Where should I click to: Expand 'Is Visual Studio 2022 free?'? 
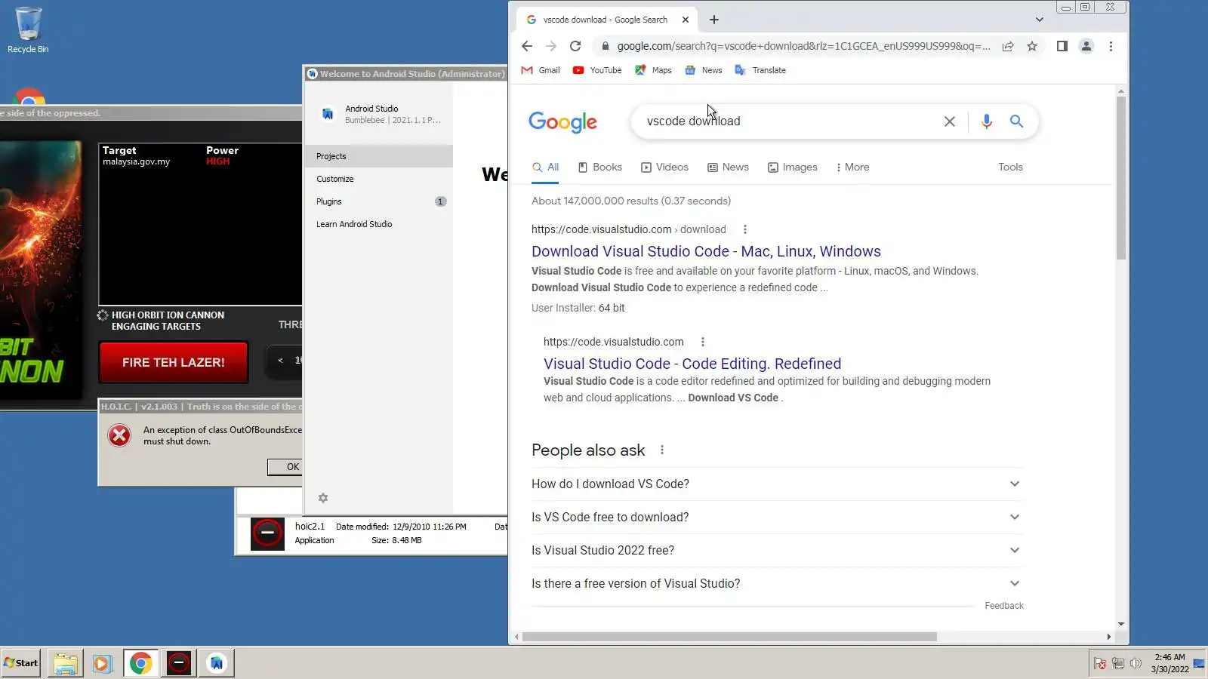pyautogui.click(x=777, y=551)
